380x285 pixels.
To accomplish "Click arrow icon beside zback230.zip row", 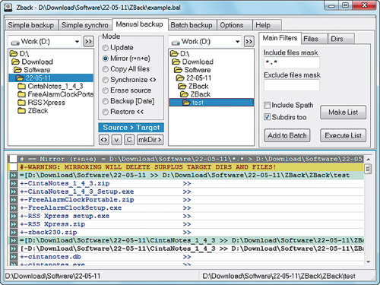I will click(13, 233).
